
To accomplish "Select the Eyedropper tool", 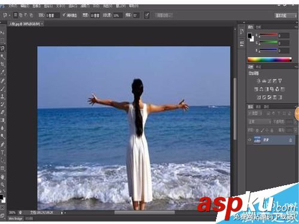I will click(x=2, y=72).
